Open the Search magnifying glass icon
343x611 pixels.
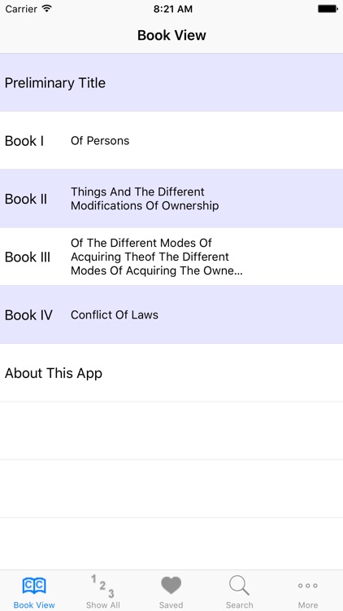[x=239, y=586]
